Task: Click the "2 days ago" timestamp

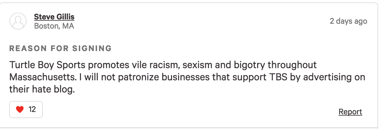Action: click(x=348, y=21)
